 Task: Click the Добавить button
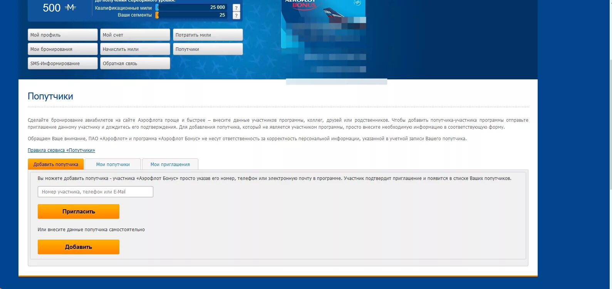(79, 247)
